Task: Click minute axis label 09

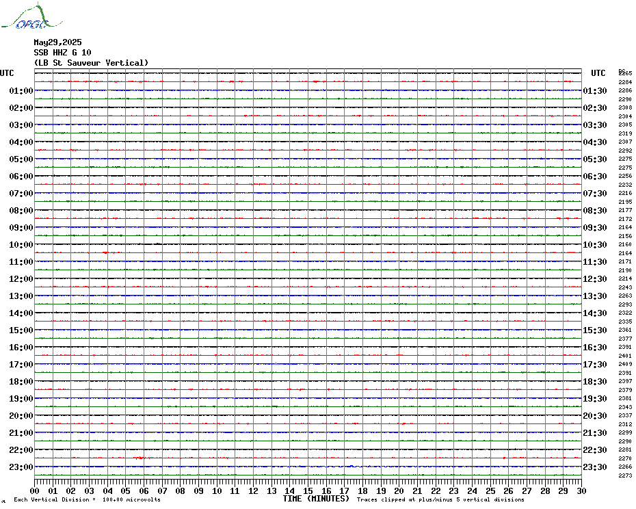Action: pyautogui.click(x=199, y=491)
